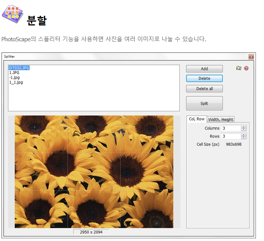Click the sunflower preview image
Image resolution: width=264 pixels, height=241 pixels.
click(94, 172)
